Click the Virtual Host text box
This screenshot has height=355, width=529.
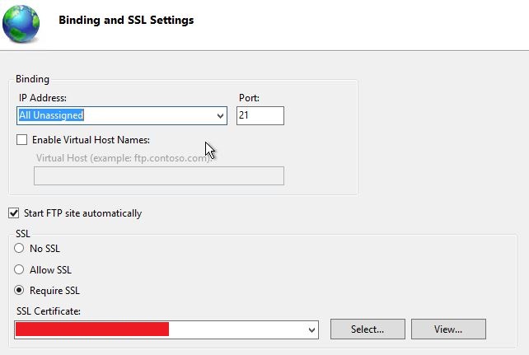click(x=159, y=175)
